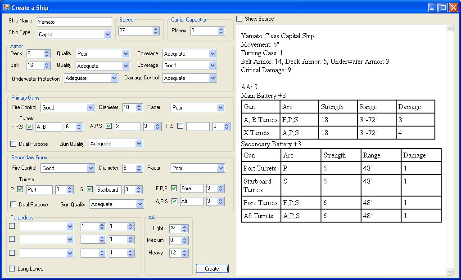
Task: Click the Create button
Action: pyautogui.click(x=212, y=269)
